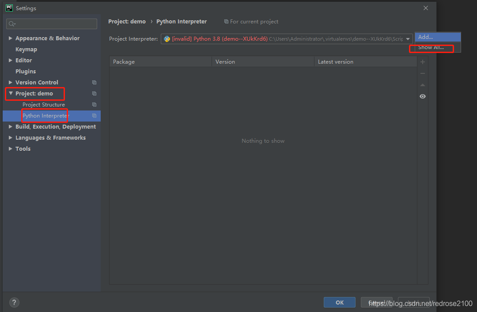The image size is (477, 312).
Task: Open the Tools settings entry
Action: (23, 148)
